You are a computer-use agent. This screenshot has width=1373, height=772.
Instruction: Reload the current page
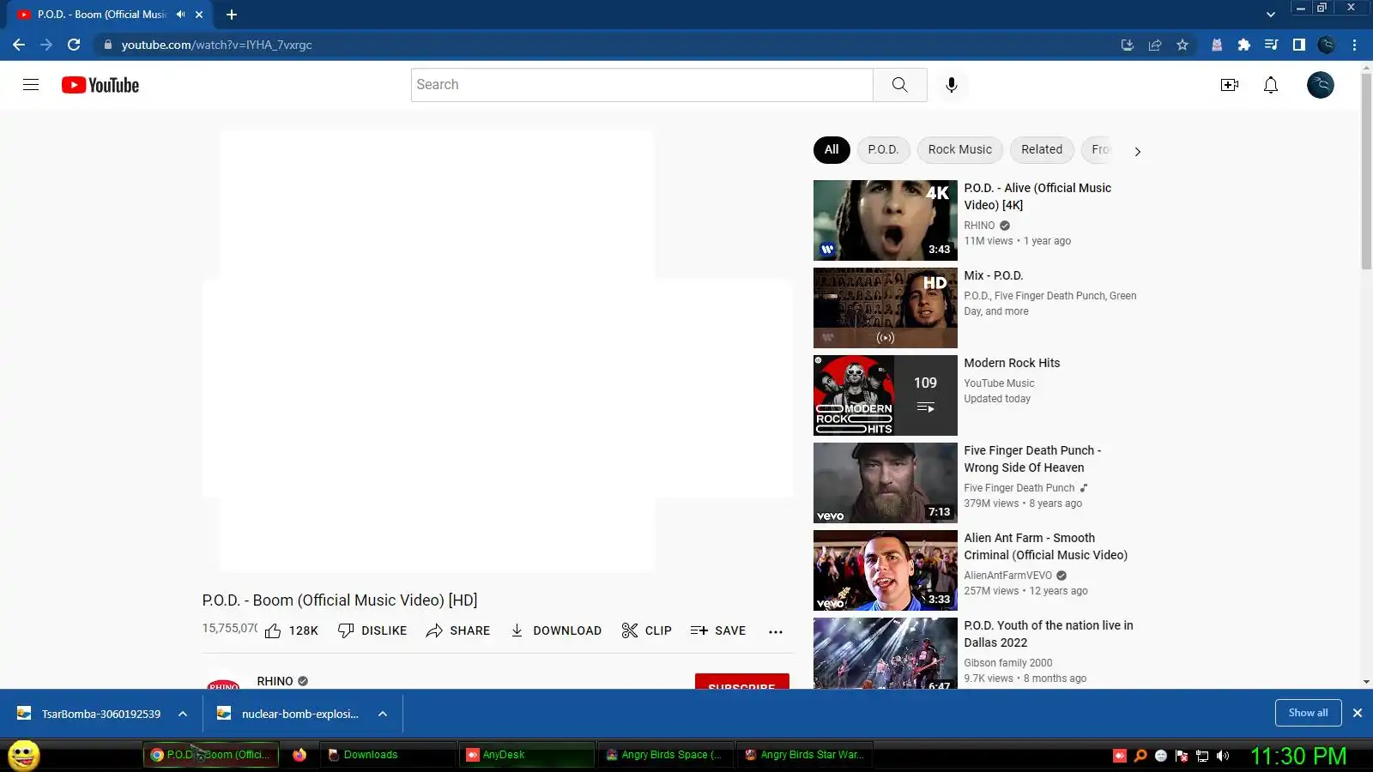pyautogui.click(x=74, y=45)
